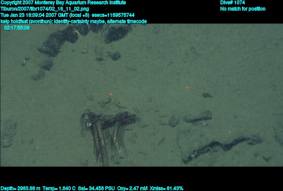
Task: Click the copyright Monterey Bay Aquarium text
Action: (x=63, y=3)
